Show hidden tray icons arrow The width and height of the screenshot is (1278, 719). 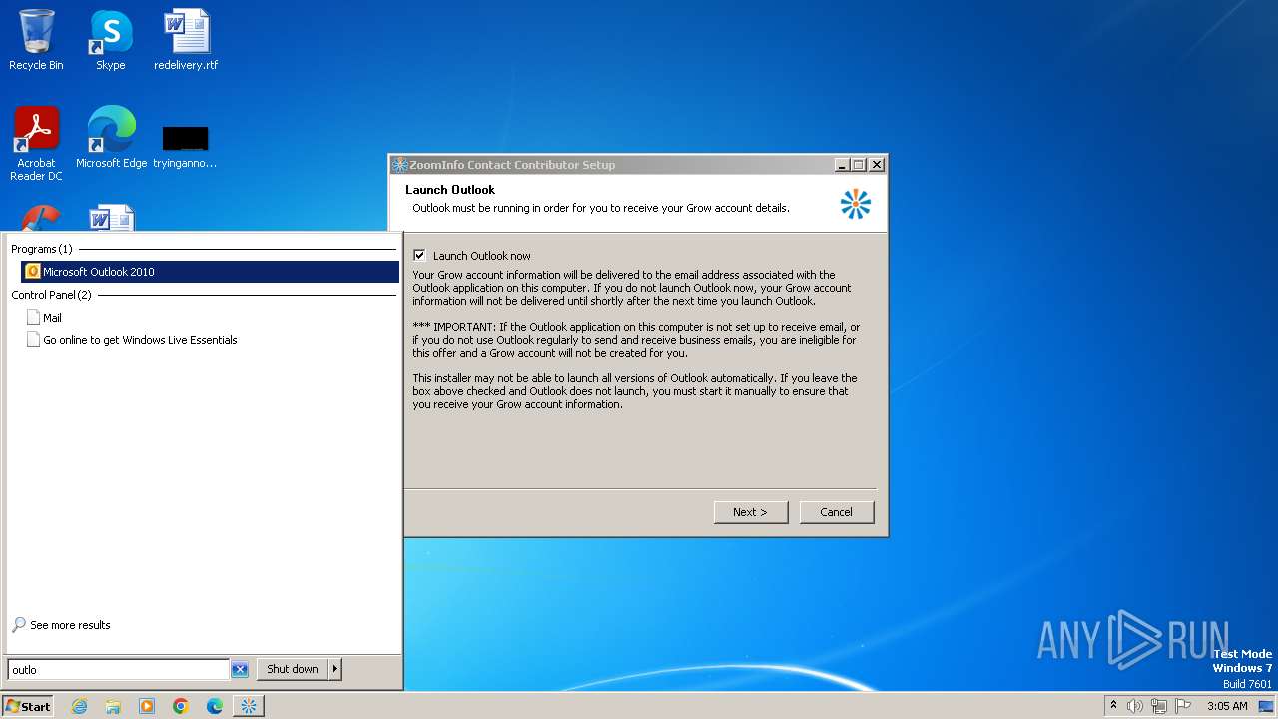(1113, 706)
